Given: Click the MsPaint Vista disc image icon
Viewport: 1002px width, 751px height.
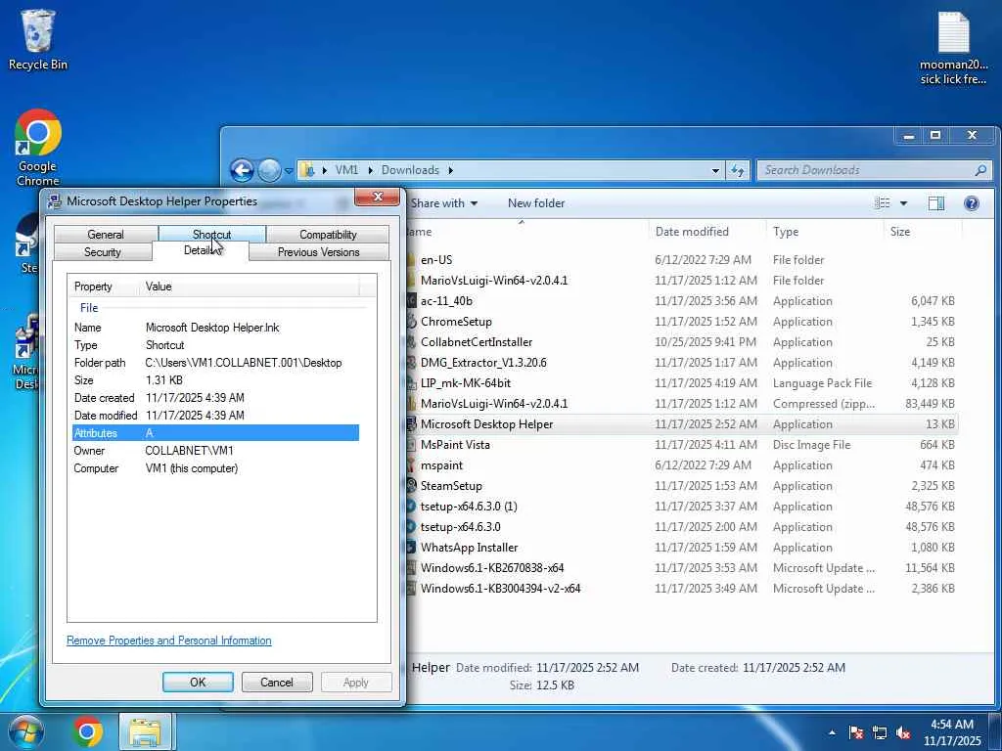Looking at the screenshot, I should [412, 445].
